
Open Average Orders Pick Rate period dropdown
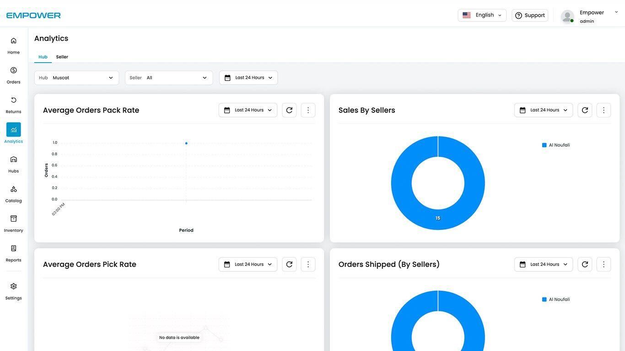click(x=248, y=264)
